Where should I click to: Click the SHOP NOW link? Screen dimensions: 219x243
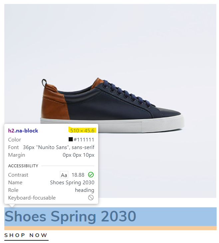26,235
